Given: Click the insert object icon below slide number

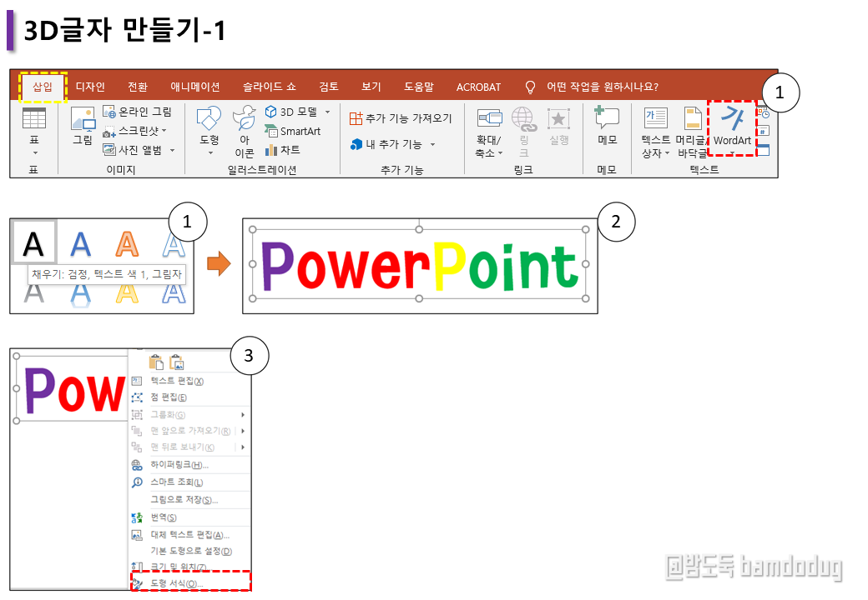Looking at the screenshot, I should pyautogui.click(x=764, y=150).
